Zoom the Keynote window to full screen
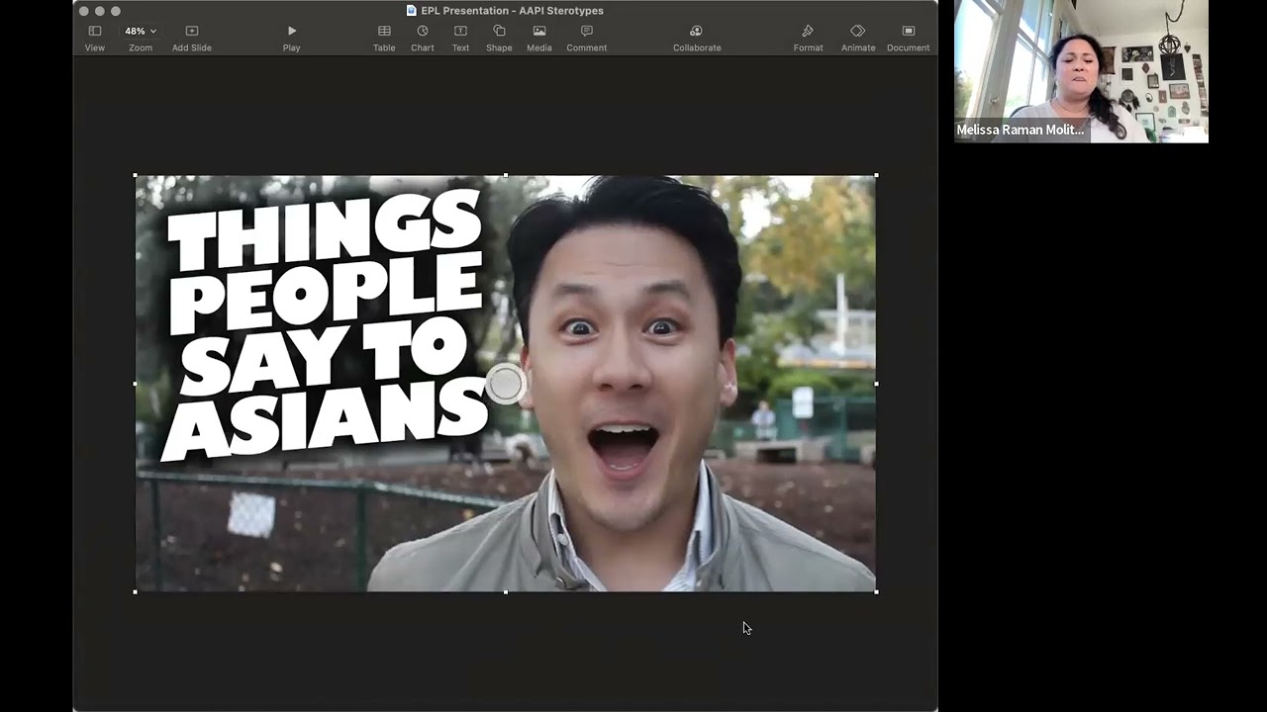 click(115, 11)
